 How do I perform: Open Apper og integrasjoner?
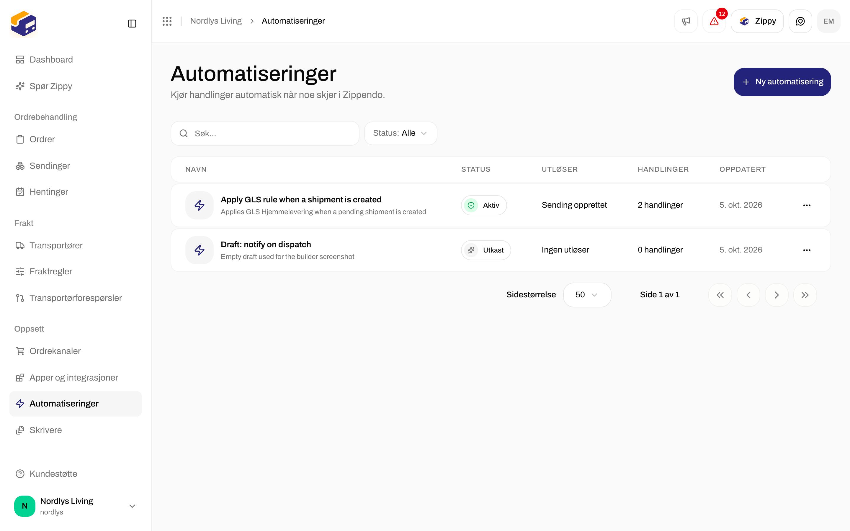pyautogui.click(x=76, y=378)
